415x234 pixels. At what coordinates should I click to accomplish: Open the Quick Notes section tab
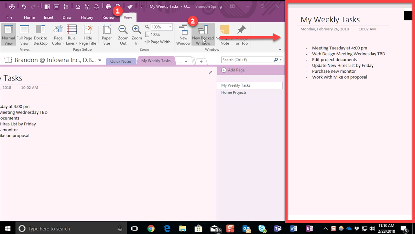click(x=121, y=61)
